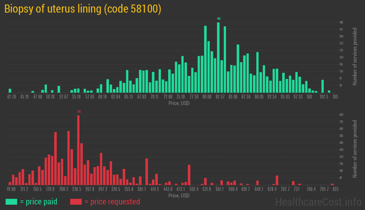Select the tallest red bar labeled 794
The width and height of the screenshot is (365, 210).
click(x=78, y=150)
